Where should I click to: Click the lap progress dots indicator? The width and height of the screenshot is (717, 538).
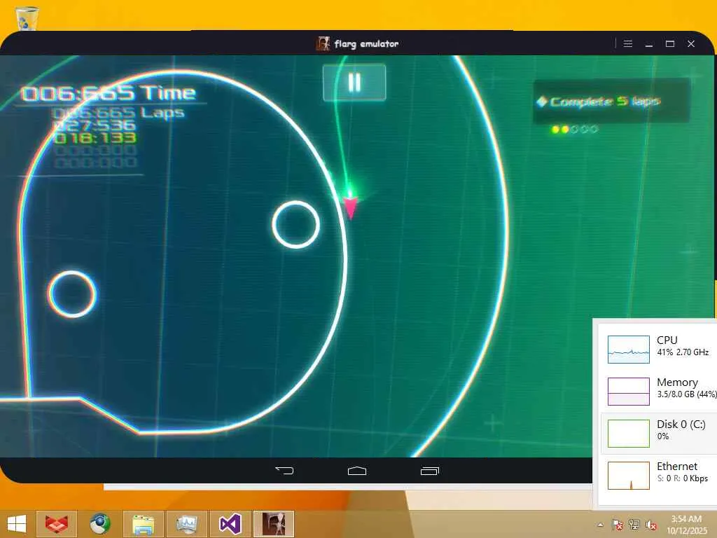574,130
